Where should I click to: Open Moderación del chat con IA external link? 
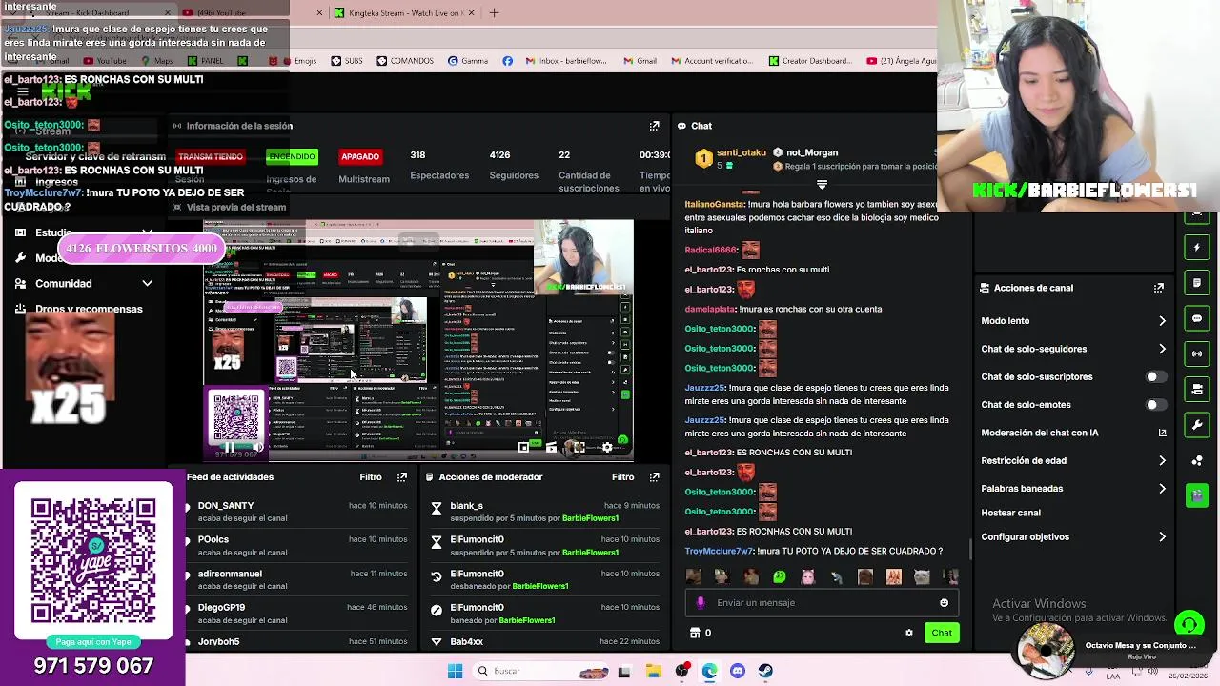(x=1162, y=433)
